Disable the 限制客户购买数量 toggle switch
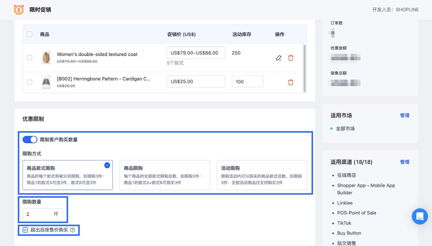 pyautogui.click(x=30, y=140)
